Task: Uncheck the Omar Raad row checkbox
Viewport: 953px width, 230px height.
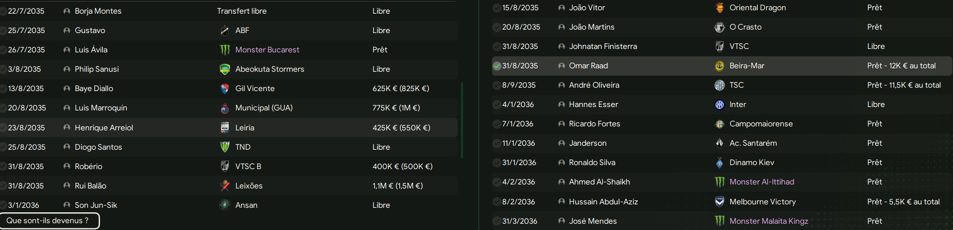Action: (497, 65)
